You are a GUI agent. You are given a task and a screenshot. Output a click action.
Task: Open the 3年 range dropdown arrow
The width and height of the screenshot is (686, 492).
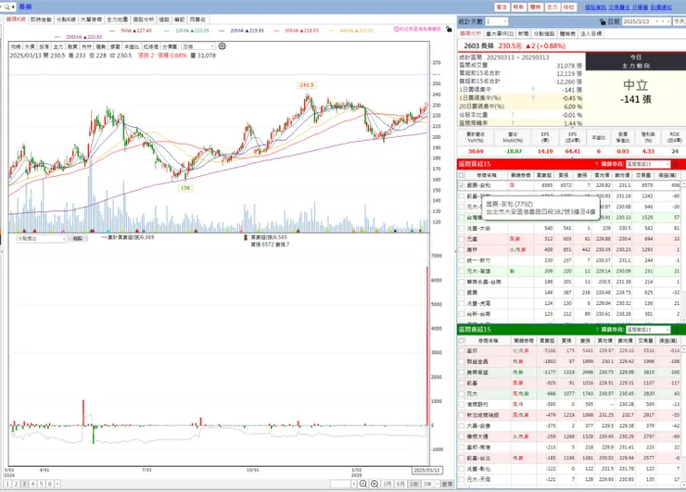point(437,484)
